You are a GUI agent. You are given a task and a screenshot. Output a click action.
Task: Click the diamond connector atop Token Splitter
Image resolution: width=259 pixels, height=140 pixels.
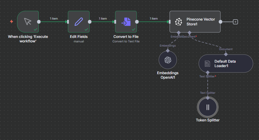(208, 98)
